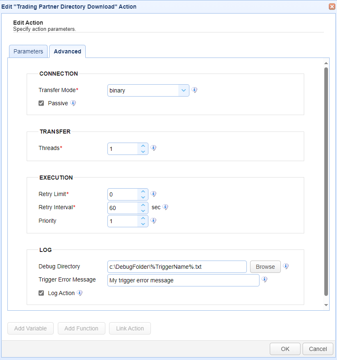Screen dimensions: 337x360
Task: Click info icon beside Log Action
Action: point(80,293)
